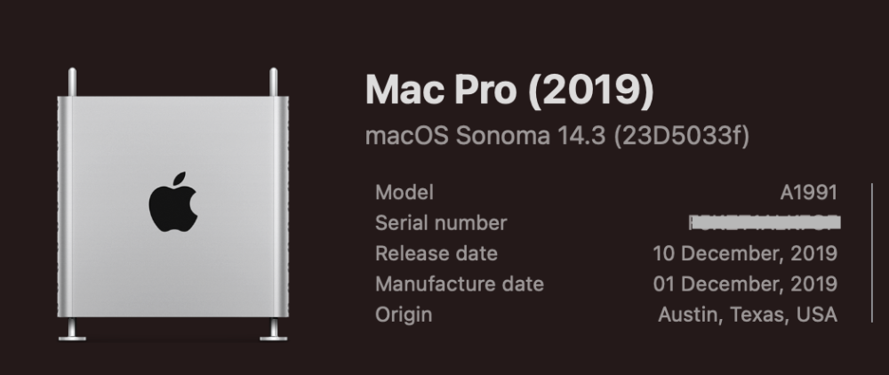
Task: Select the Serial number label
Action: click(x=441, y=223)
